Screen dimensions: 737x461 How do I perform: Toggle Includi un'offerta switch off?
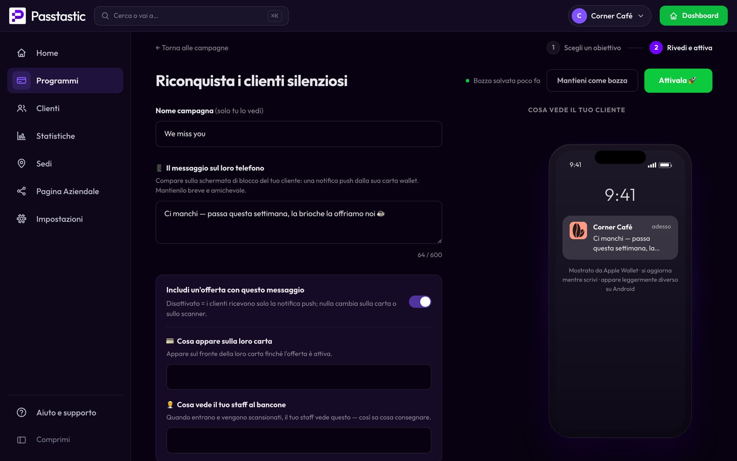point(420,302)
